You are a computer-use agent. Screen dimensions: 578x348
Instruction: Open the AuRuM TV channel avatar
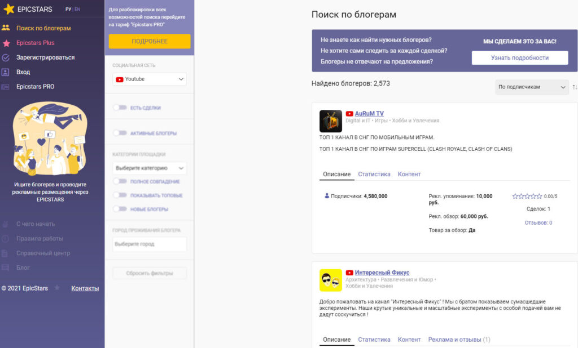click(331, 121)
